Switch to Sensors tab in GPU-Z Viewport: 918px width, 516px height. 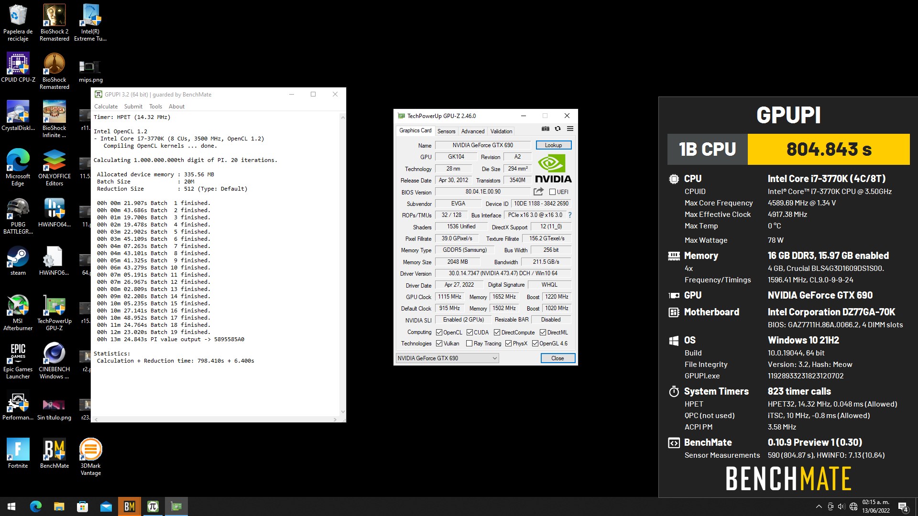(446, 131)
